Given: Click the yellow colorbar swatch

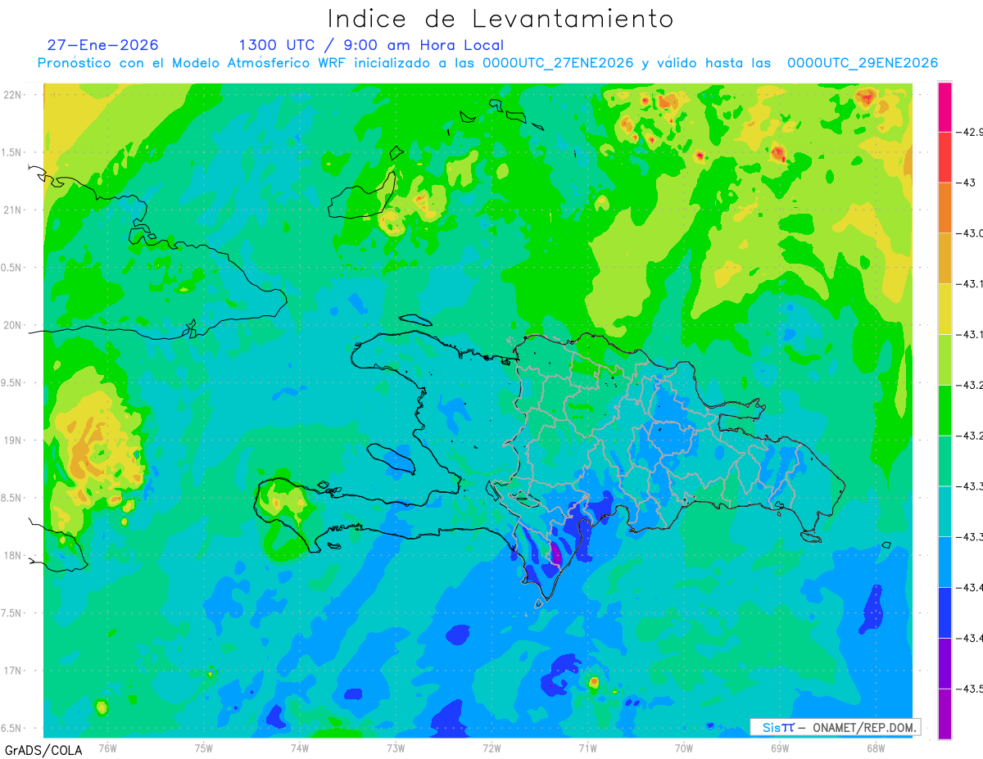Looking at the screenshot, I should 944,309.
